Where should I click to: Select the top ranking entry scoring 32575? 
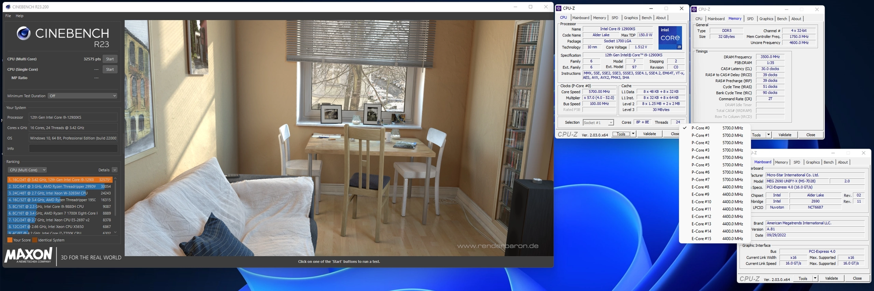(x=60, y=180)
